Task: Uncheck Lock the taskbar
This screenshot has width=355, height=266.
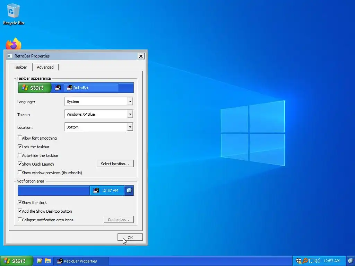Action: pyautogui.click(x=20, y=147)
